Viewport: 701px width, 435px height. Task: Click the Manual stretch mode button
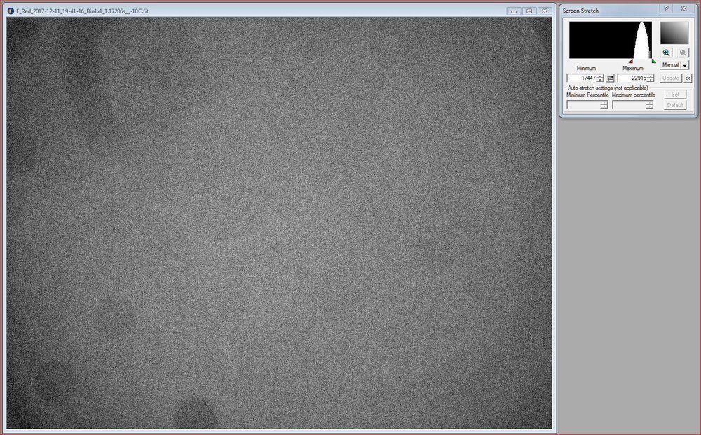670,65
